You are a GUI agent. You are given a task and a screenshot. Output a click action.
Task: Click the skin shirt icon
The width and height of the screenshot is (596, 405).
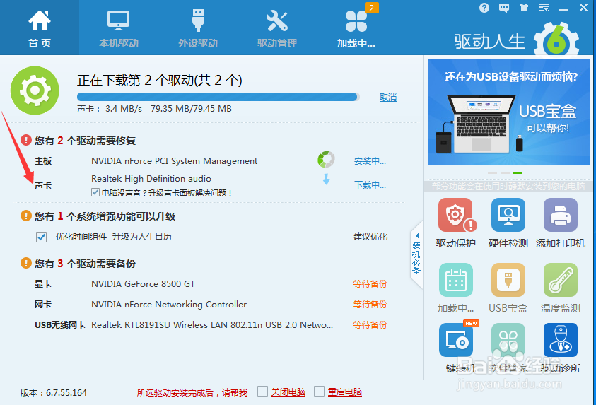[524, 8]
